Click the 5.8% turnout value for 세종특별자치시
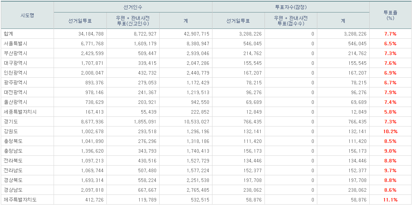Screen dimensions: 412x205 click(x=390, y=112)
